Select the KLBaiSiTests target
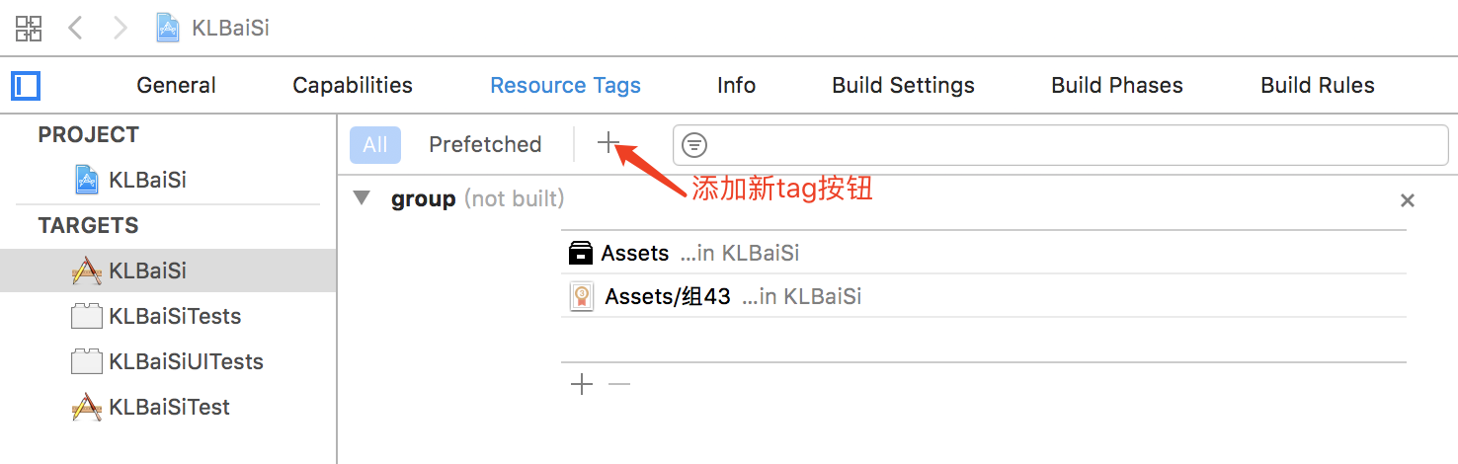The height and width of the screenshot is (464, 1458). pyautogui.click(x=174, y=316)
